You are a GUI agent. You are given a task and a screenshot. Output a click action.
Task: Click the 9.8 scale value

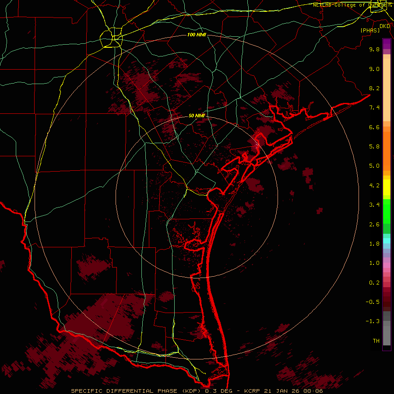[x=374, y=49]
